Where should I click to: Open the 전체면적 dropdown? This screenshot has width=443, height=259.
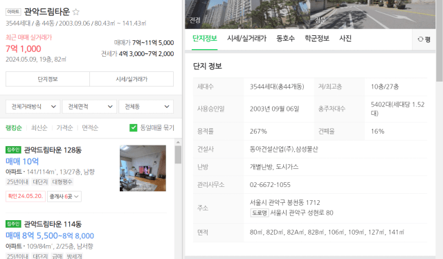click(89, 107)
